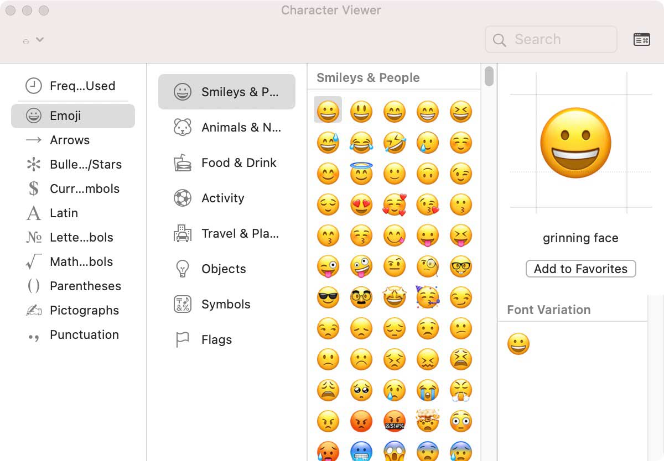
Task: Click the Search field
Action: pos(551,39)
